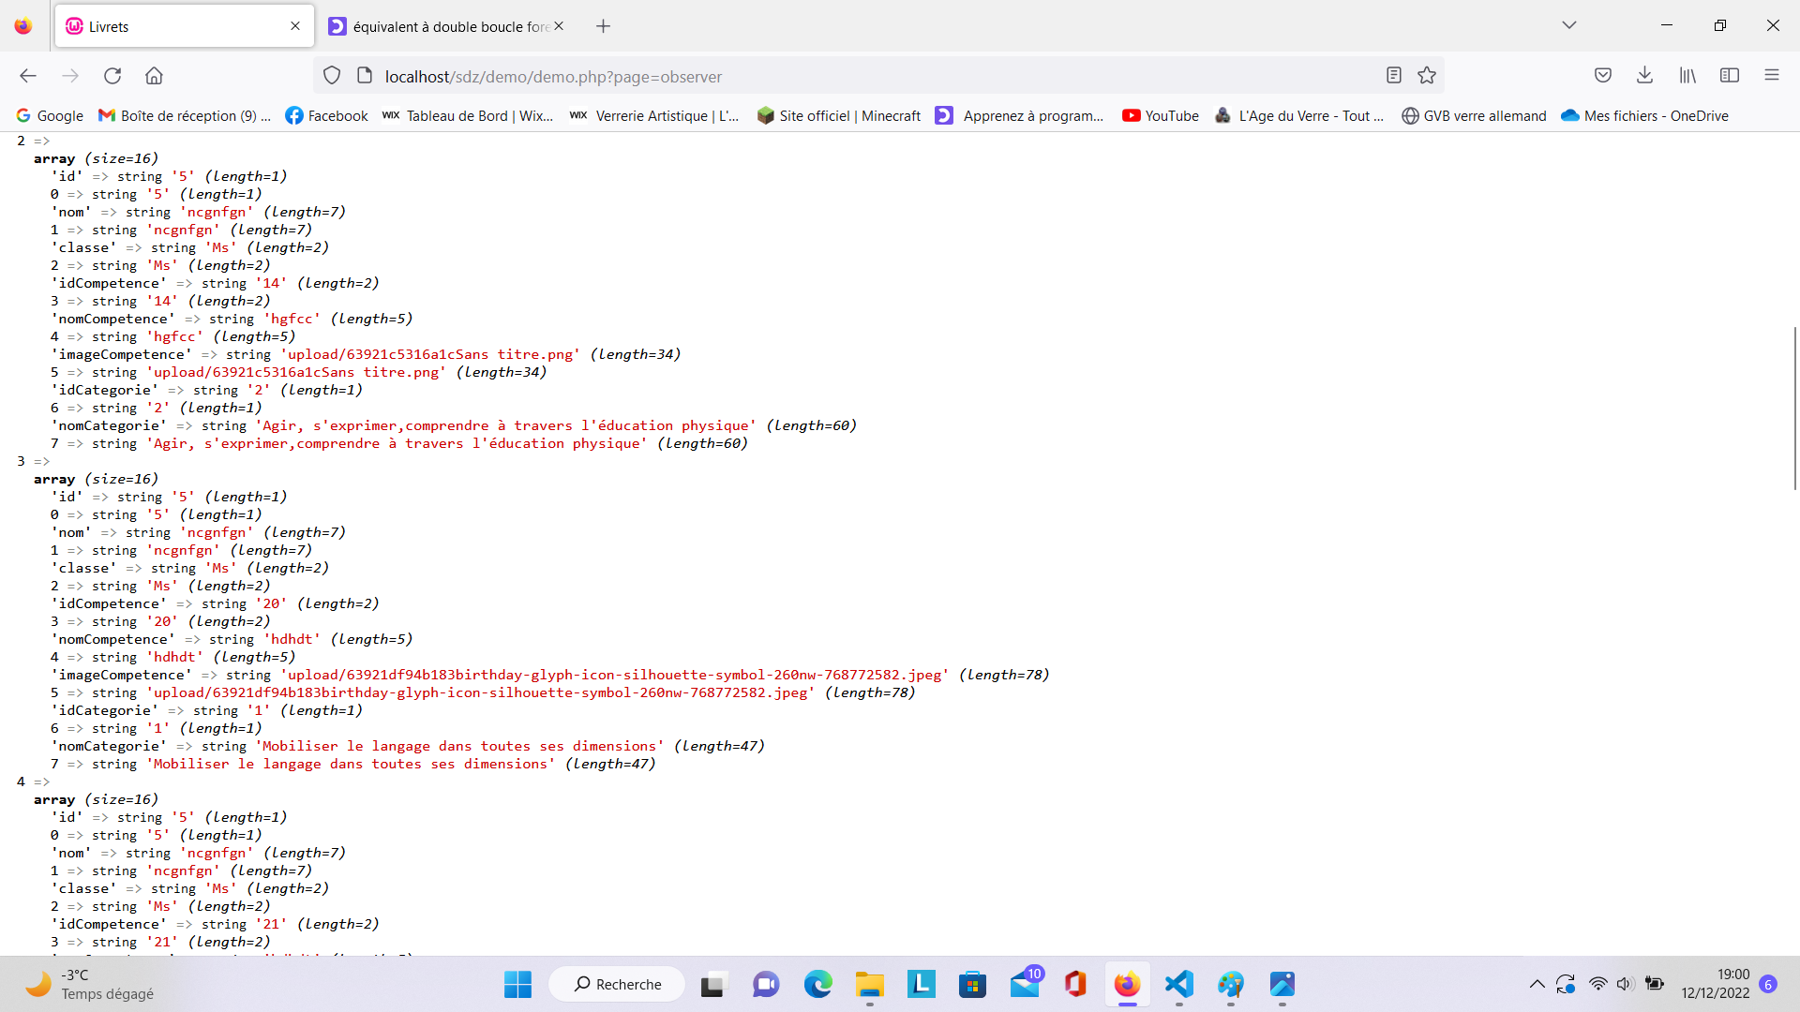
Task: Open Windows Mail from the taskbar
Action: pos(1024,985)
